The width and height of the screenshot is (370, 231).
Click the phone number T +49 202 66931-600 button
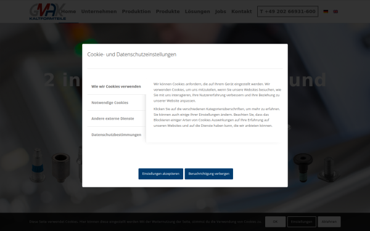pos(287,11)
